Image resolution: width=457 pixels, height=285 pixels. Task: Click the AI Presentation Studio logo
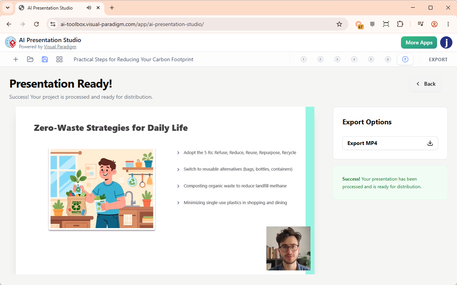11,42
